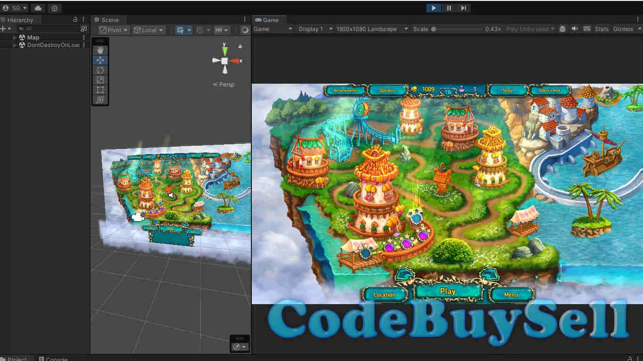Click the in-game Play button
The image size is (643, 361).
tap(448, 291)
